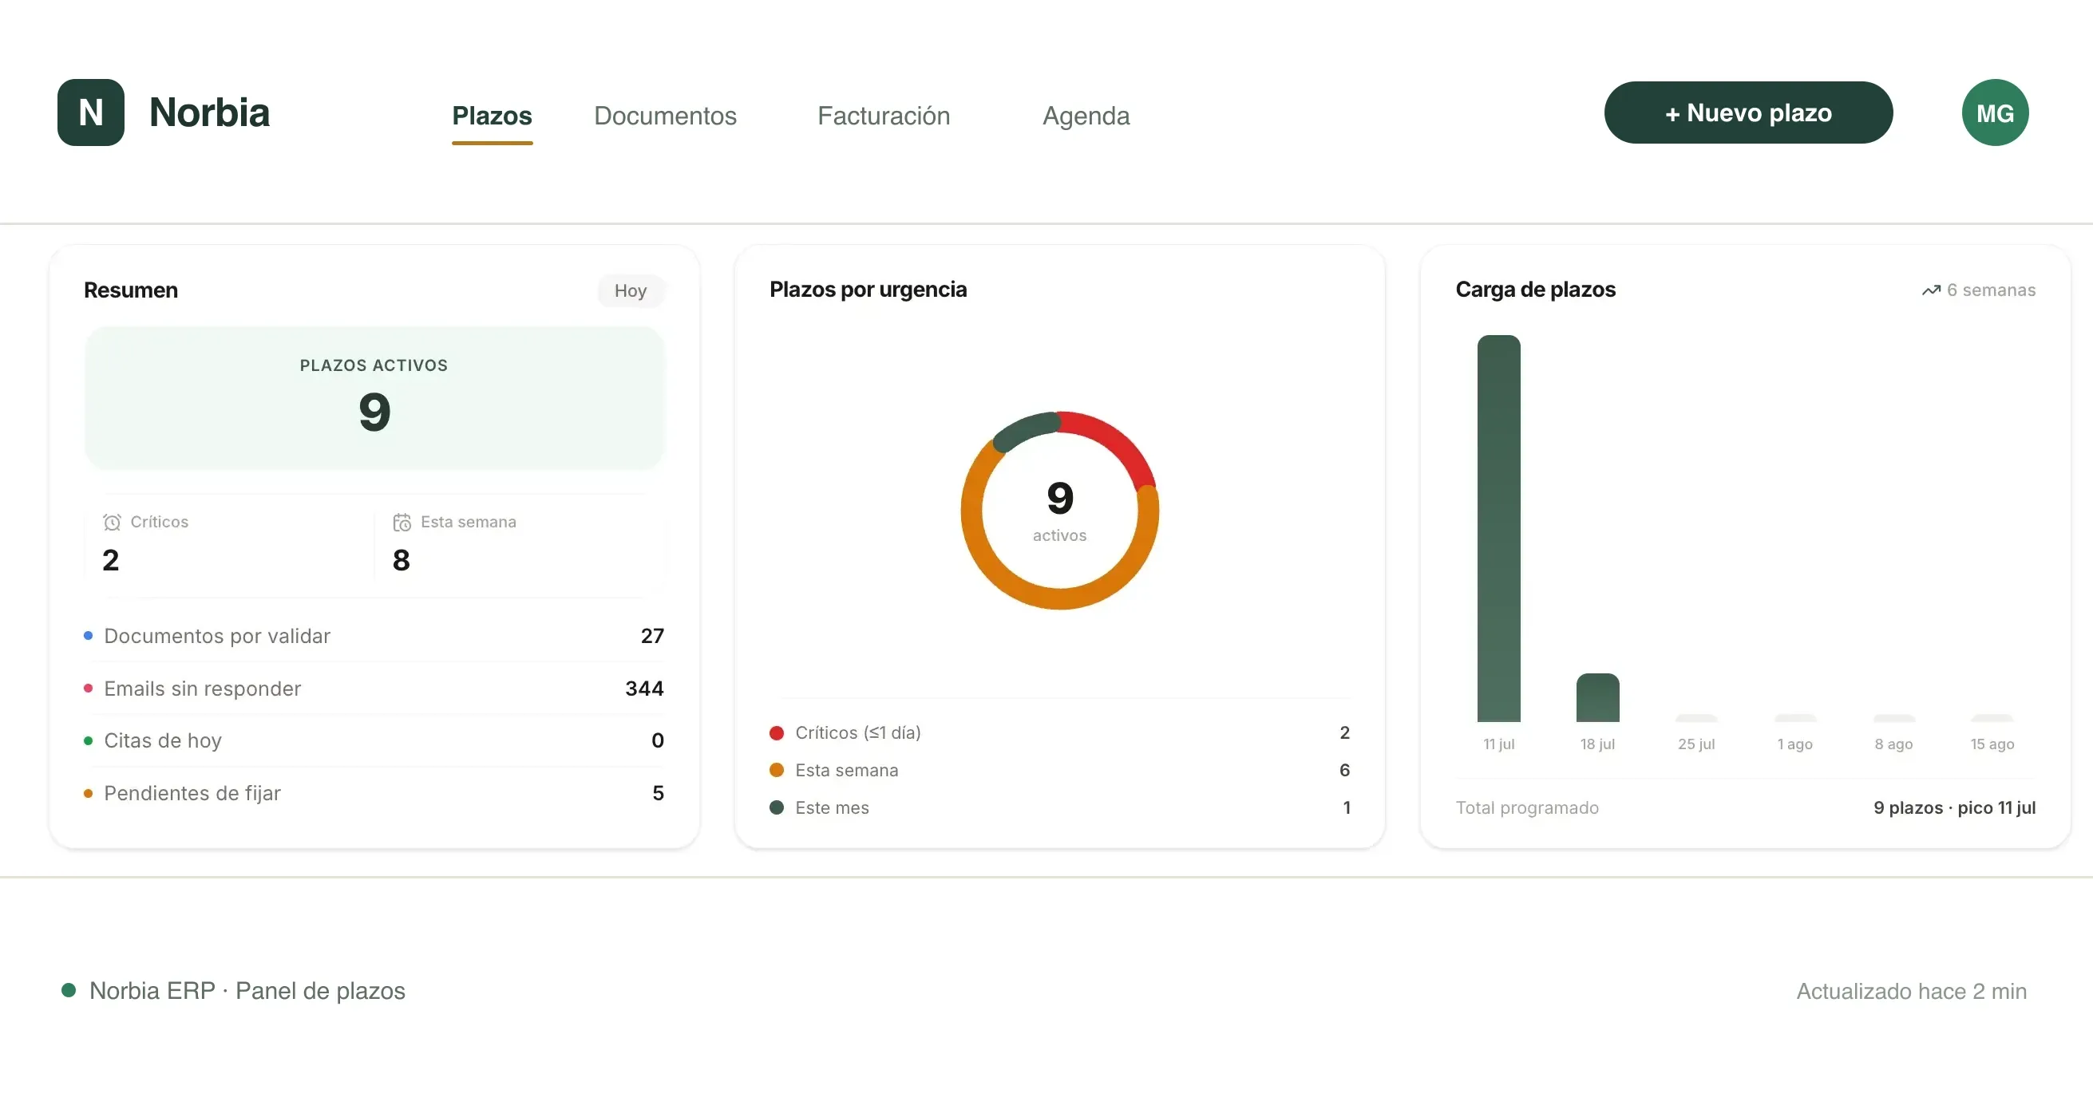Go to the Facturación tab

coord(883,116)
